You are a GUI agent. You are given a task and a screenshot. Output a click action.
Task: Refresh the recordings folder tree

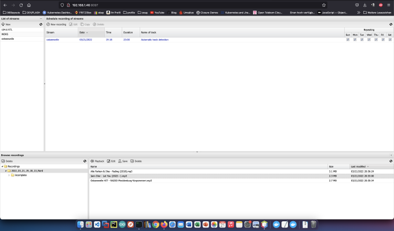(85, 161)
